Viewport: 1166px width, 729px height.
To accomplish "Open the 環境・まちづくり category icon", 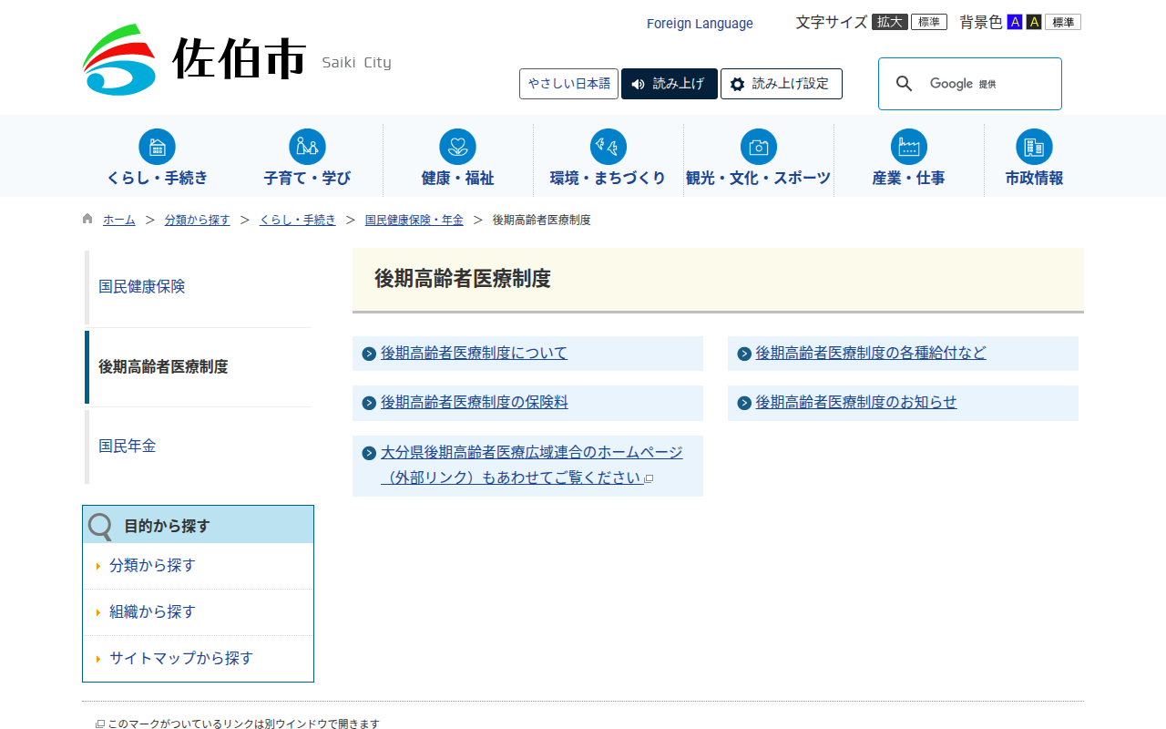I will coord(608,147).
